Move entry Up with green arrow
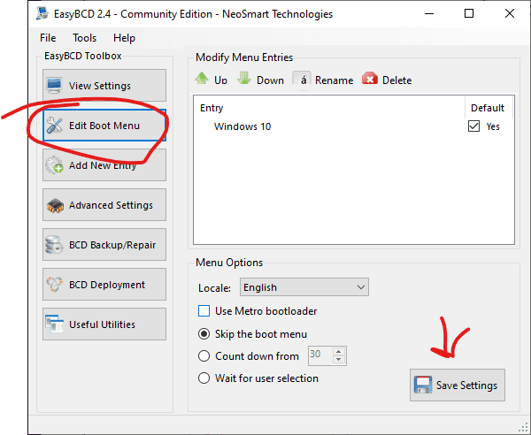531x435 pixels. (211, 80)
